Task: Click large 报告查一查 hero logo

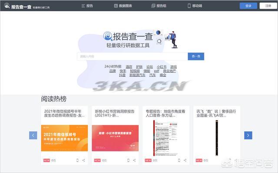Action: click(x=128, y=36)
